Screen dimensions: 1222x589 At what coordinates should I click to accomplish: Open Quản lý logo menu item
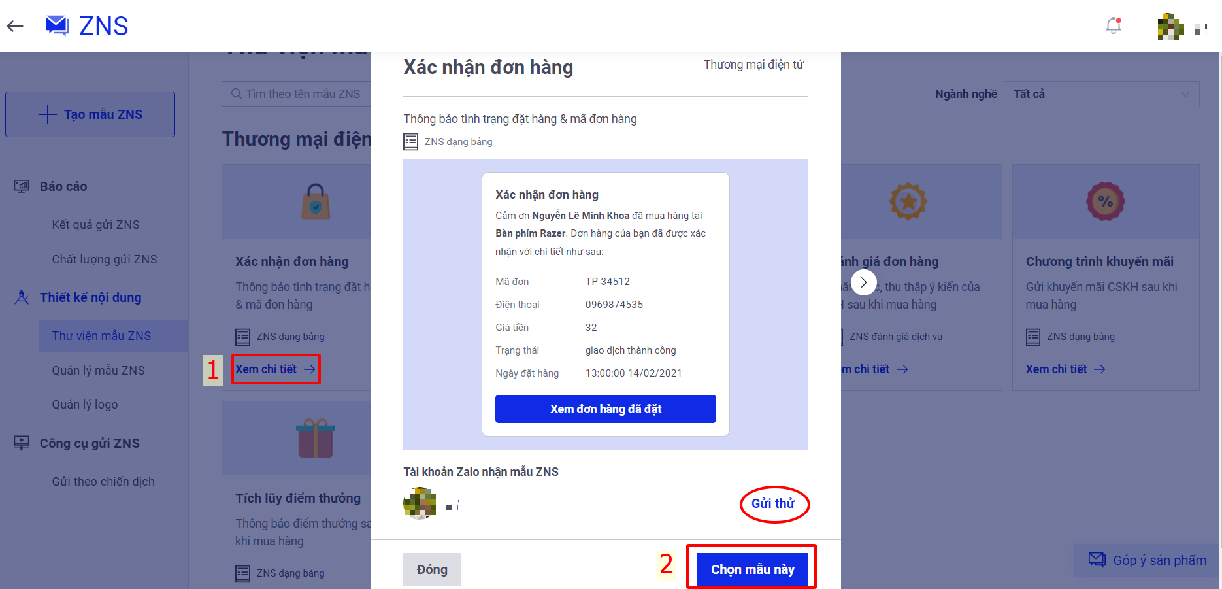(x=85, y=405)
